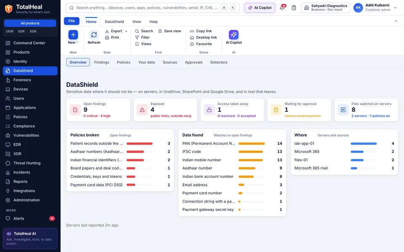Open Command Center icon in sidebar
404x252 pixels.
click(x=8, y=43)
